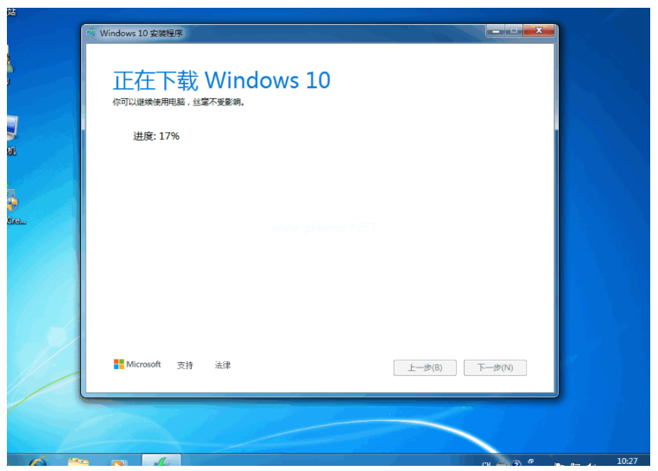
Task: Click the help question mark tray icon
Action: (516, 464)
